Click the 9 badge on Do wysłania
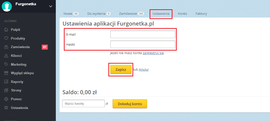The width and height of the screenshot is (270, 121). coord(109,14)
